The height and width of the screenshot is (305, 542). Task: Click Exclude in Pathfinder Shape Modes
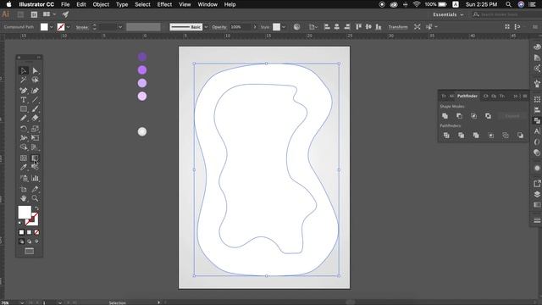pos(488,116)
